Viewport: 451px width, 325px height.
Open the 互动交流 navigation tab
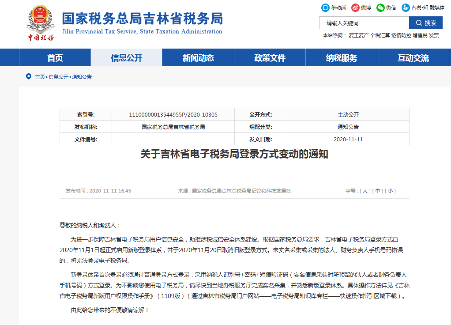(x=413, y=58)
